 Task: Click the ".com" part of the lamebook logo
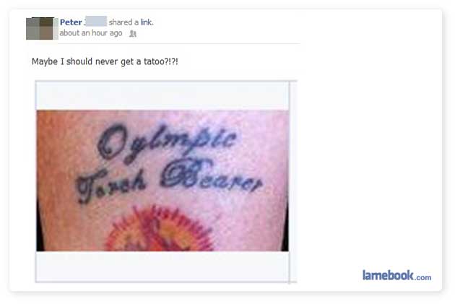click(423, 277)
